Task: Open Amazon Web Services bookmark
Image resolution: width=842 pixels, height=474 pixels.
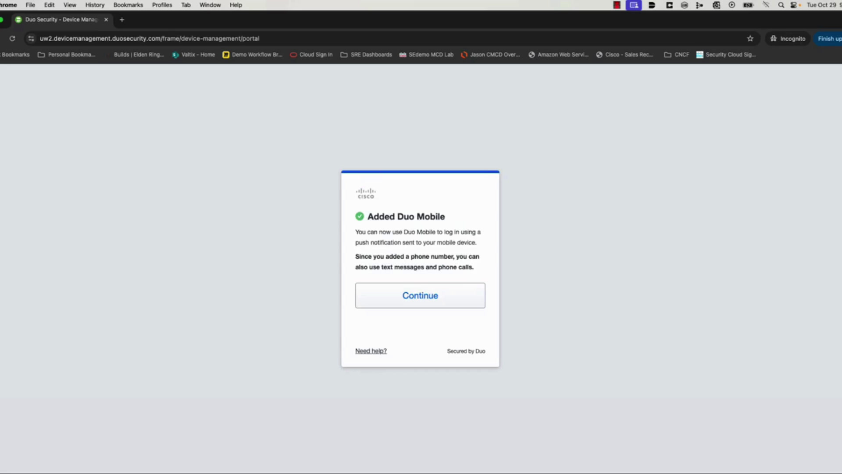Action: click(x=558, y=55)
